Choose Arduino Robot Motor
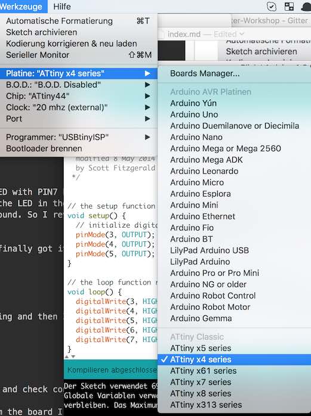This screenshot has width=311, height=416. coord(234,307)
